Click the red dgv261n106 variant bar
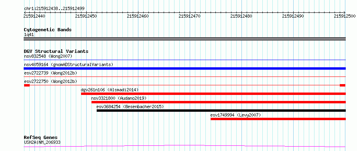Viewport: 357px width, 151px height. pos(213,94)
